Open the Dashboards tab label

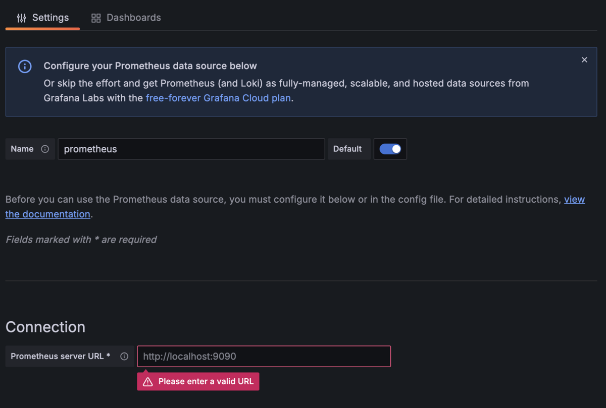(134, 18)
